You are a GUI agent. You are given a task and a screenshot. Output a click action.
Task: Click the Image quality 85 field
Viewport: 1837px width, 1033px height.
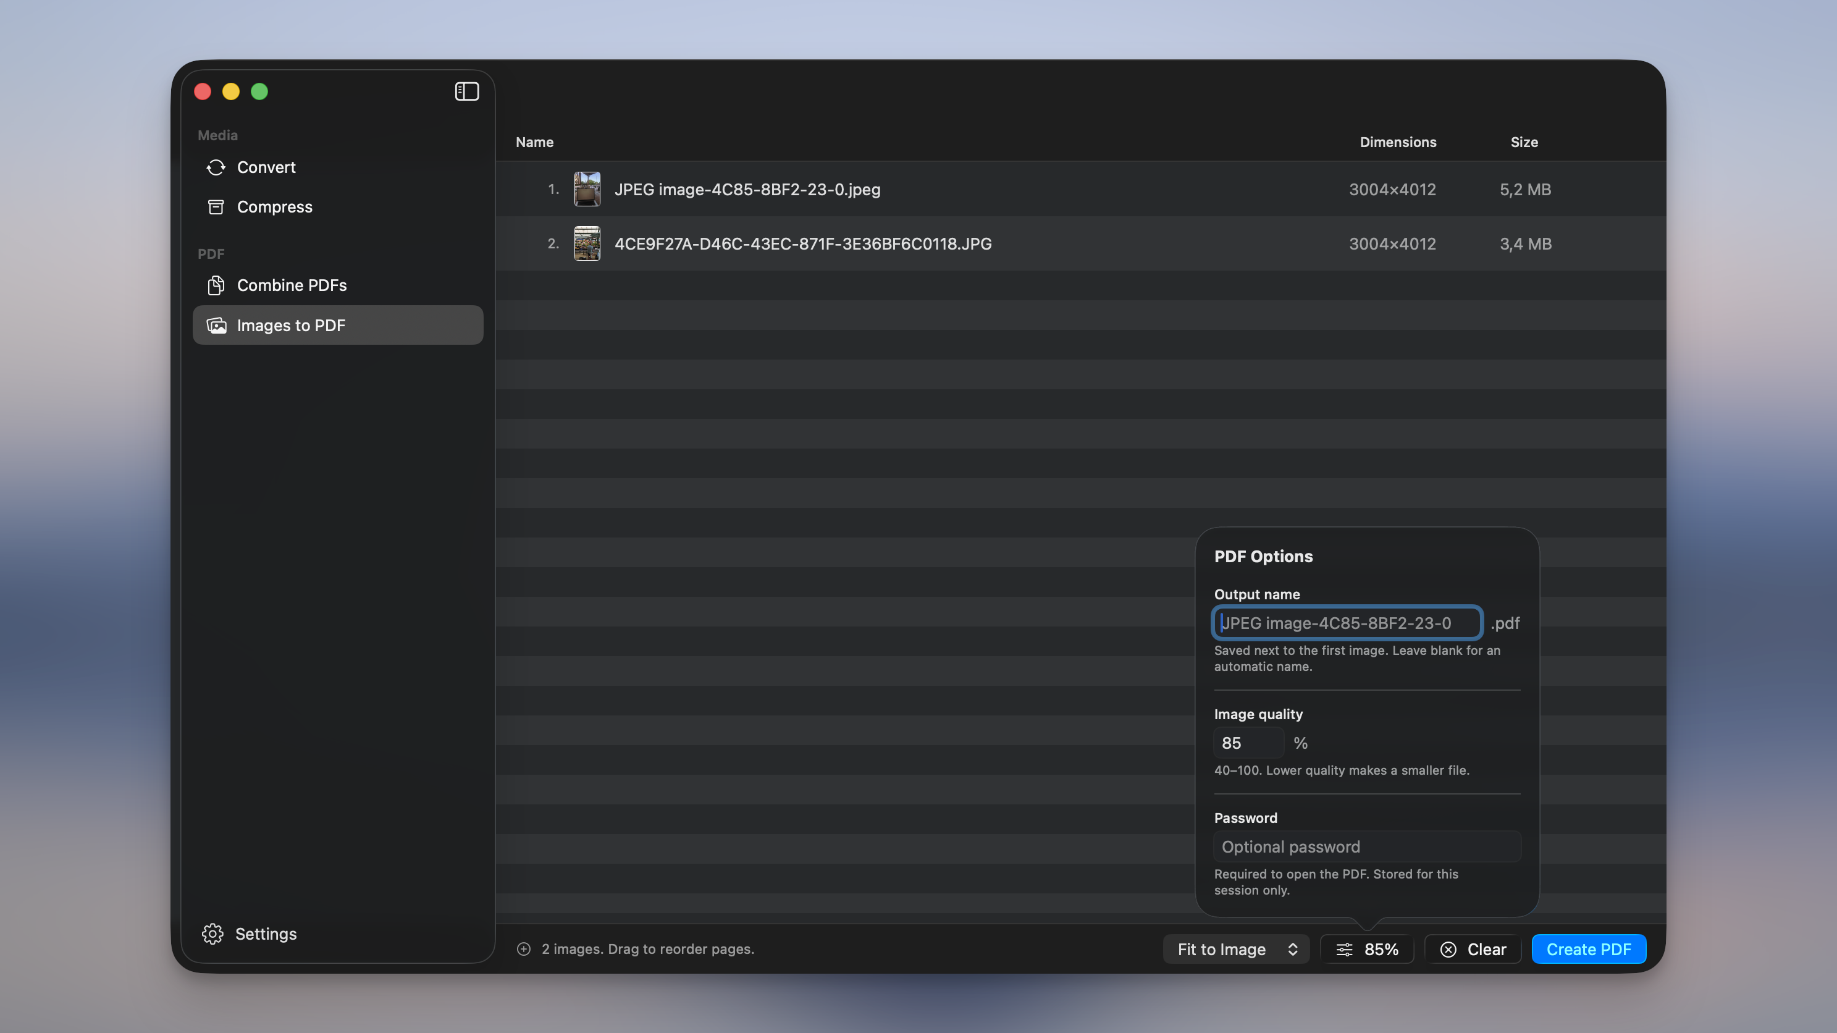tap(1249, 743)
